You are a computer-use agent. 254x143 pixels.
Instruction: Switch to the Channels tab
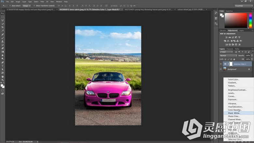point(230,49)
